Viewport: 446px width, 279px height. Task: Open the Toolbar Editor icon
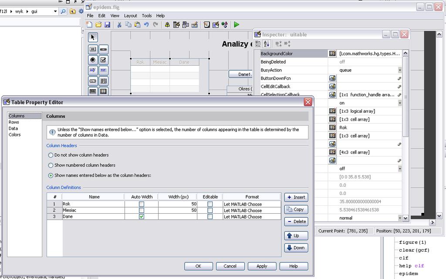[x=195, y=25]
